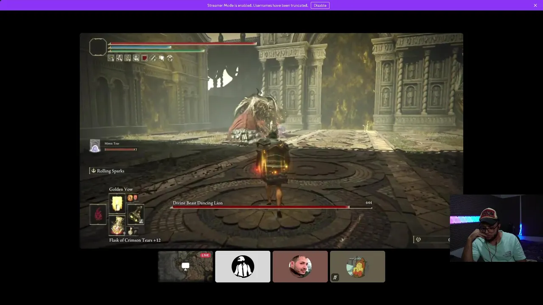Click the player's green stamina bar

coord(157,51)
